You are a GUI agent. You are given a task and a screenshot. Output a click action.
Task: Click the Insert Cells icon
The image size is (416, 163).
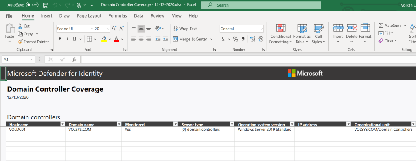338,28
